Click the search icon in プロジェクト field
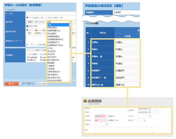The height and width of the screenshot is (139, 176). (x=150, y=116)
